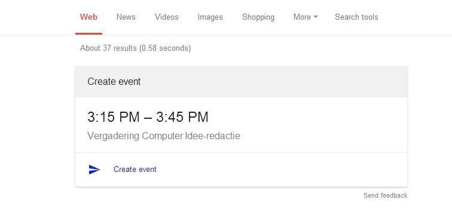452x215 pixels.
Task: Select the Web results tab
Action: pos(88,17)
